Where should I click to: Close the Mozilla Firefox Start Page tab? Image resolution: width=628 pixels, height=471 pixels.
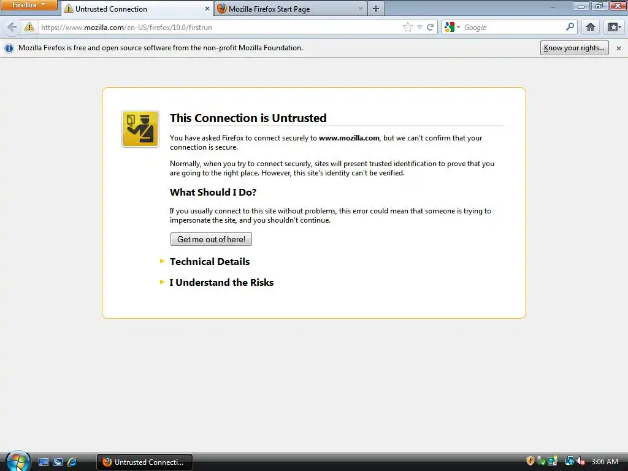tap(360, 9)
